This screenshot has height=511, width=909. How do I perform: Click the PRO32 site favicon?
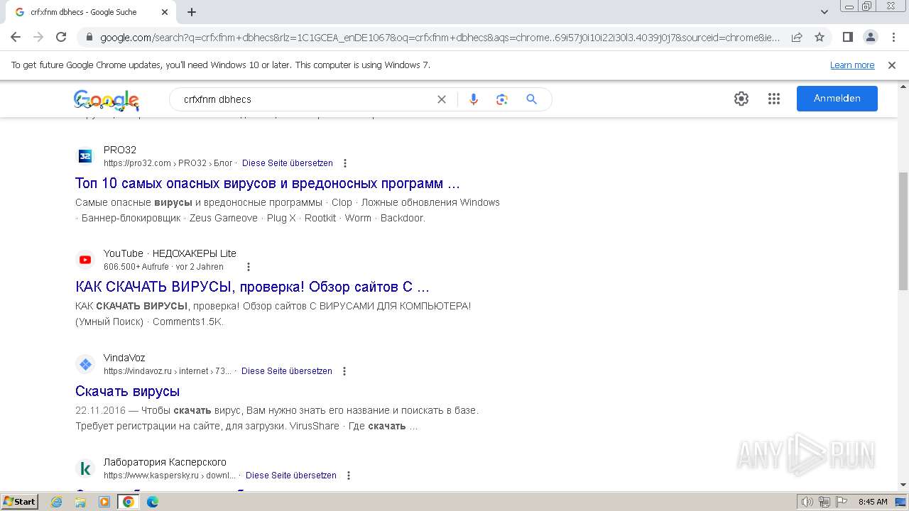point(85,156)
